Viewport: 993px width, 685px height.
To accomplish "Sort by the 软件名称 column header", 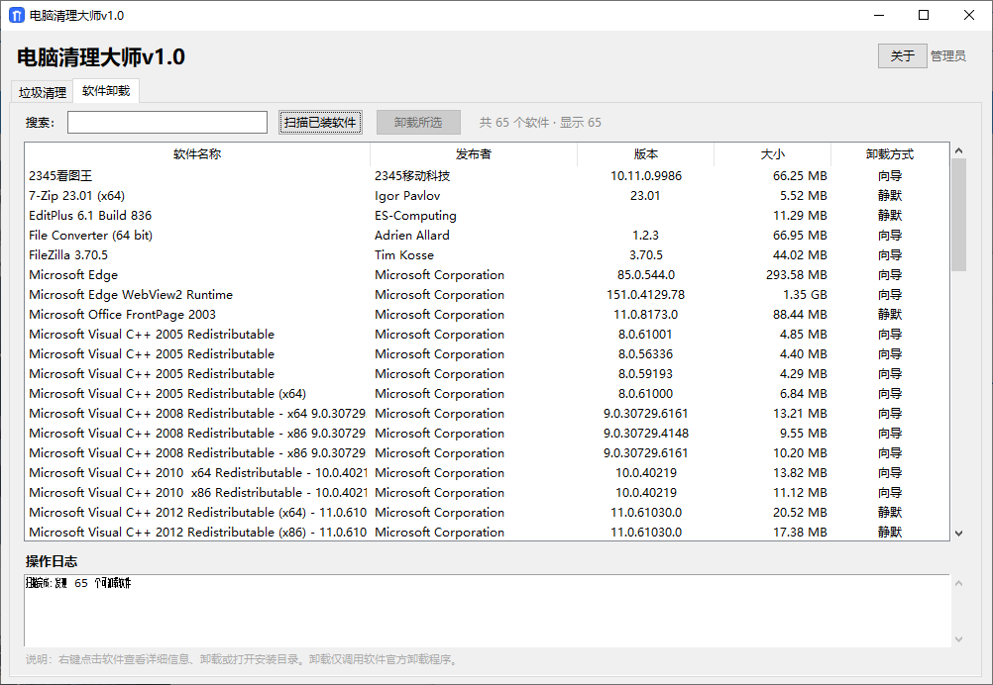I will tap(197, 153).
